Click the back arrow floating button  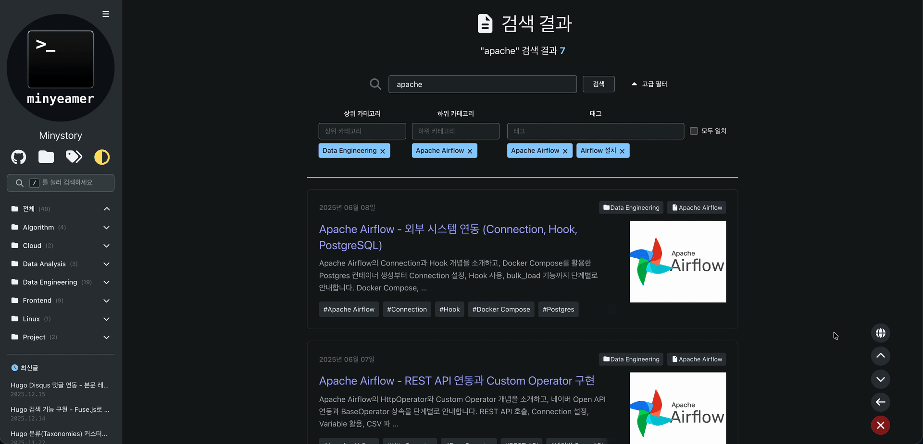881,402
